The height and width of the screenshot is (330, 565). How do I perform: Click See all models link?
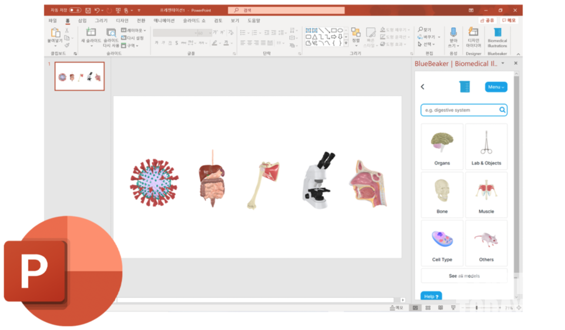coord(464,276)
